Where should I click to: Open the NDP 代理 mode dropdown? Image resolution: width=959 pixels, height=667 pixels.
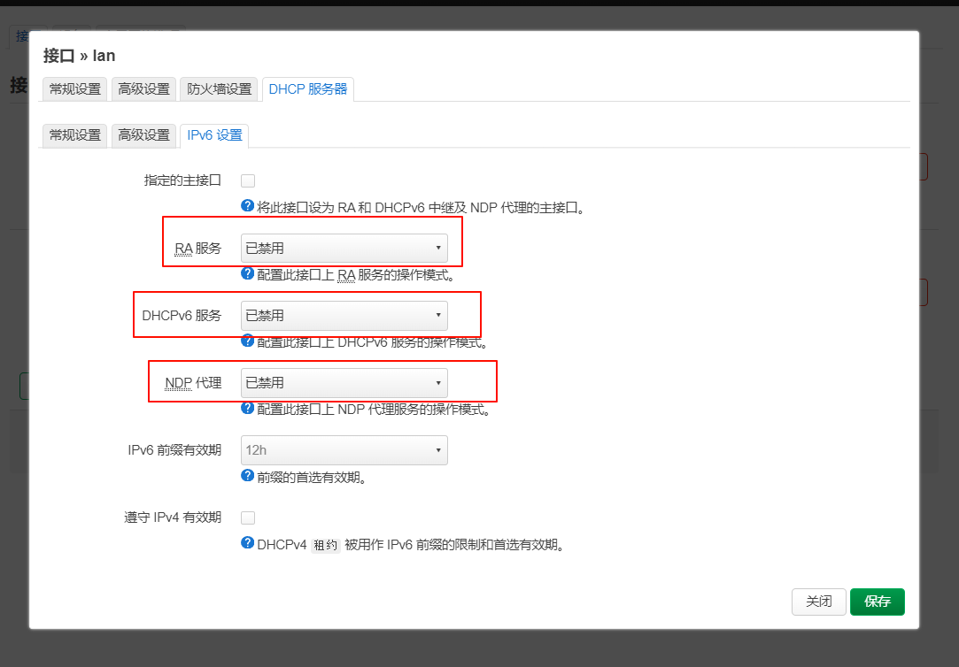(344, 382)
